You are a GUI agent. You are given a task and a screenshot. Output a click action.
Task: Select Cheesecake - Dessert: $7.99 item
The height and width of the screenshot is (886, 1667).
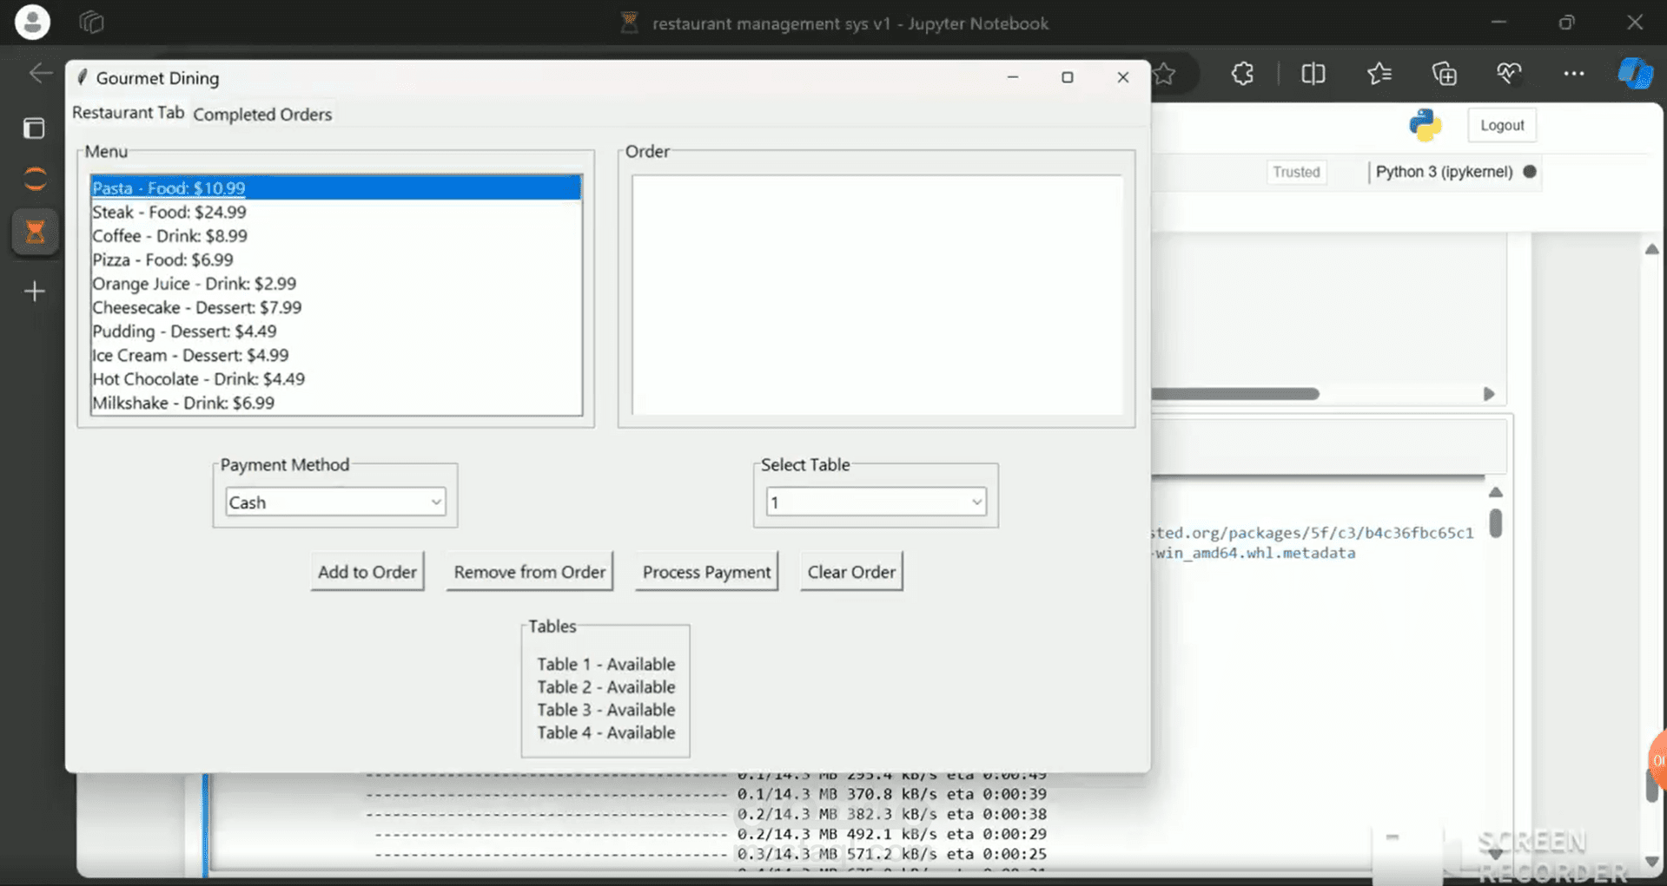point(336,307)
